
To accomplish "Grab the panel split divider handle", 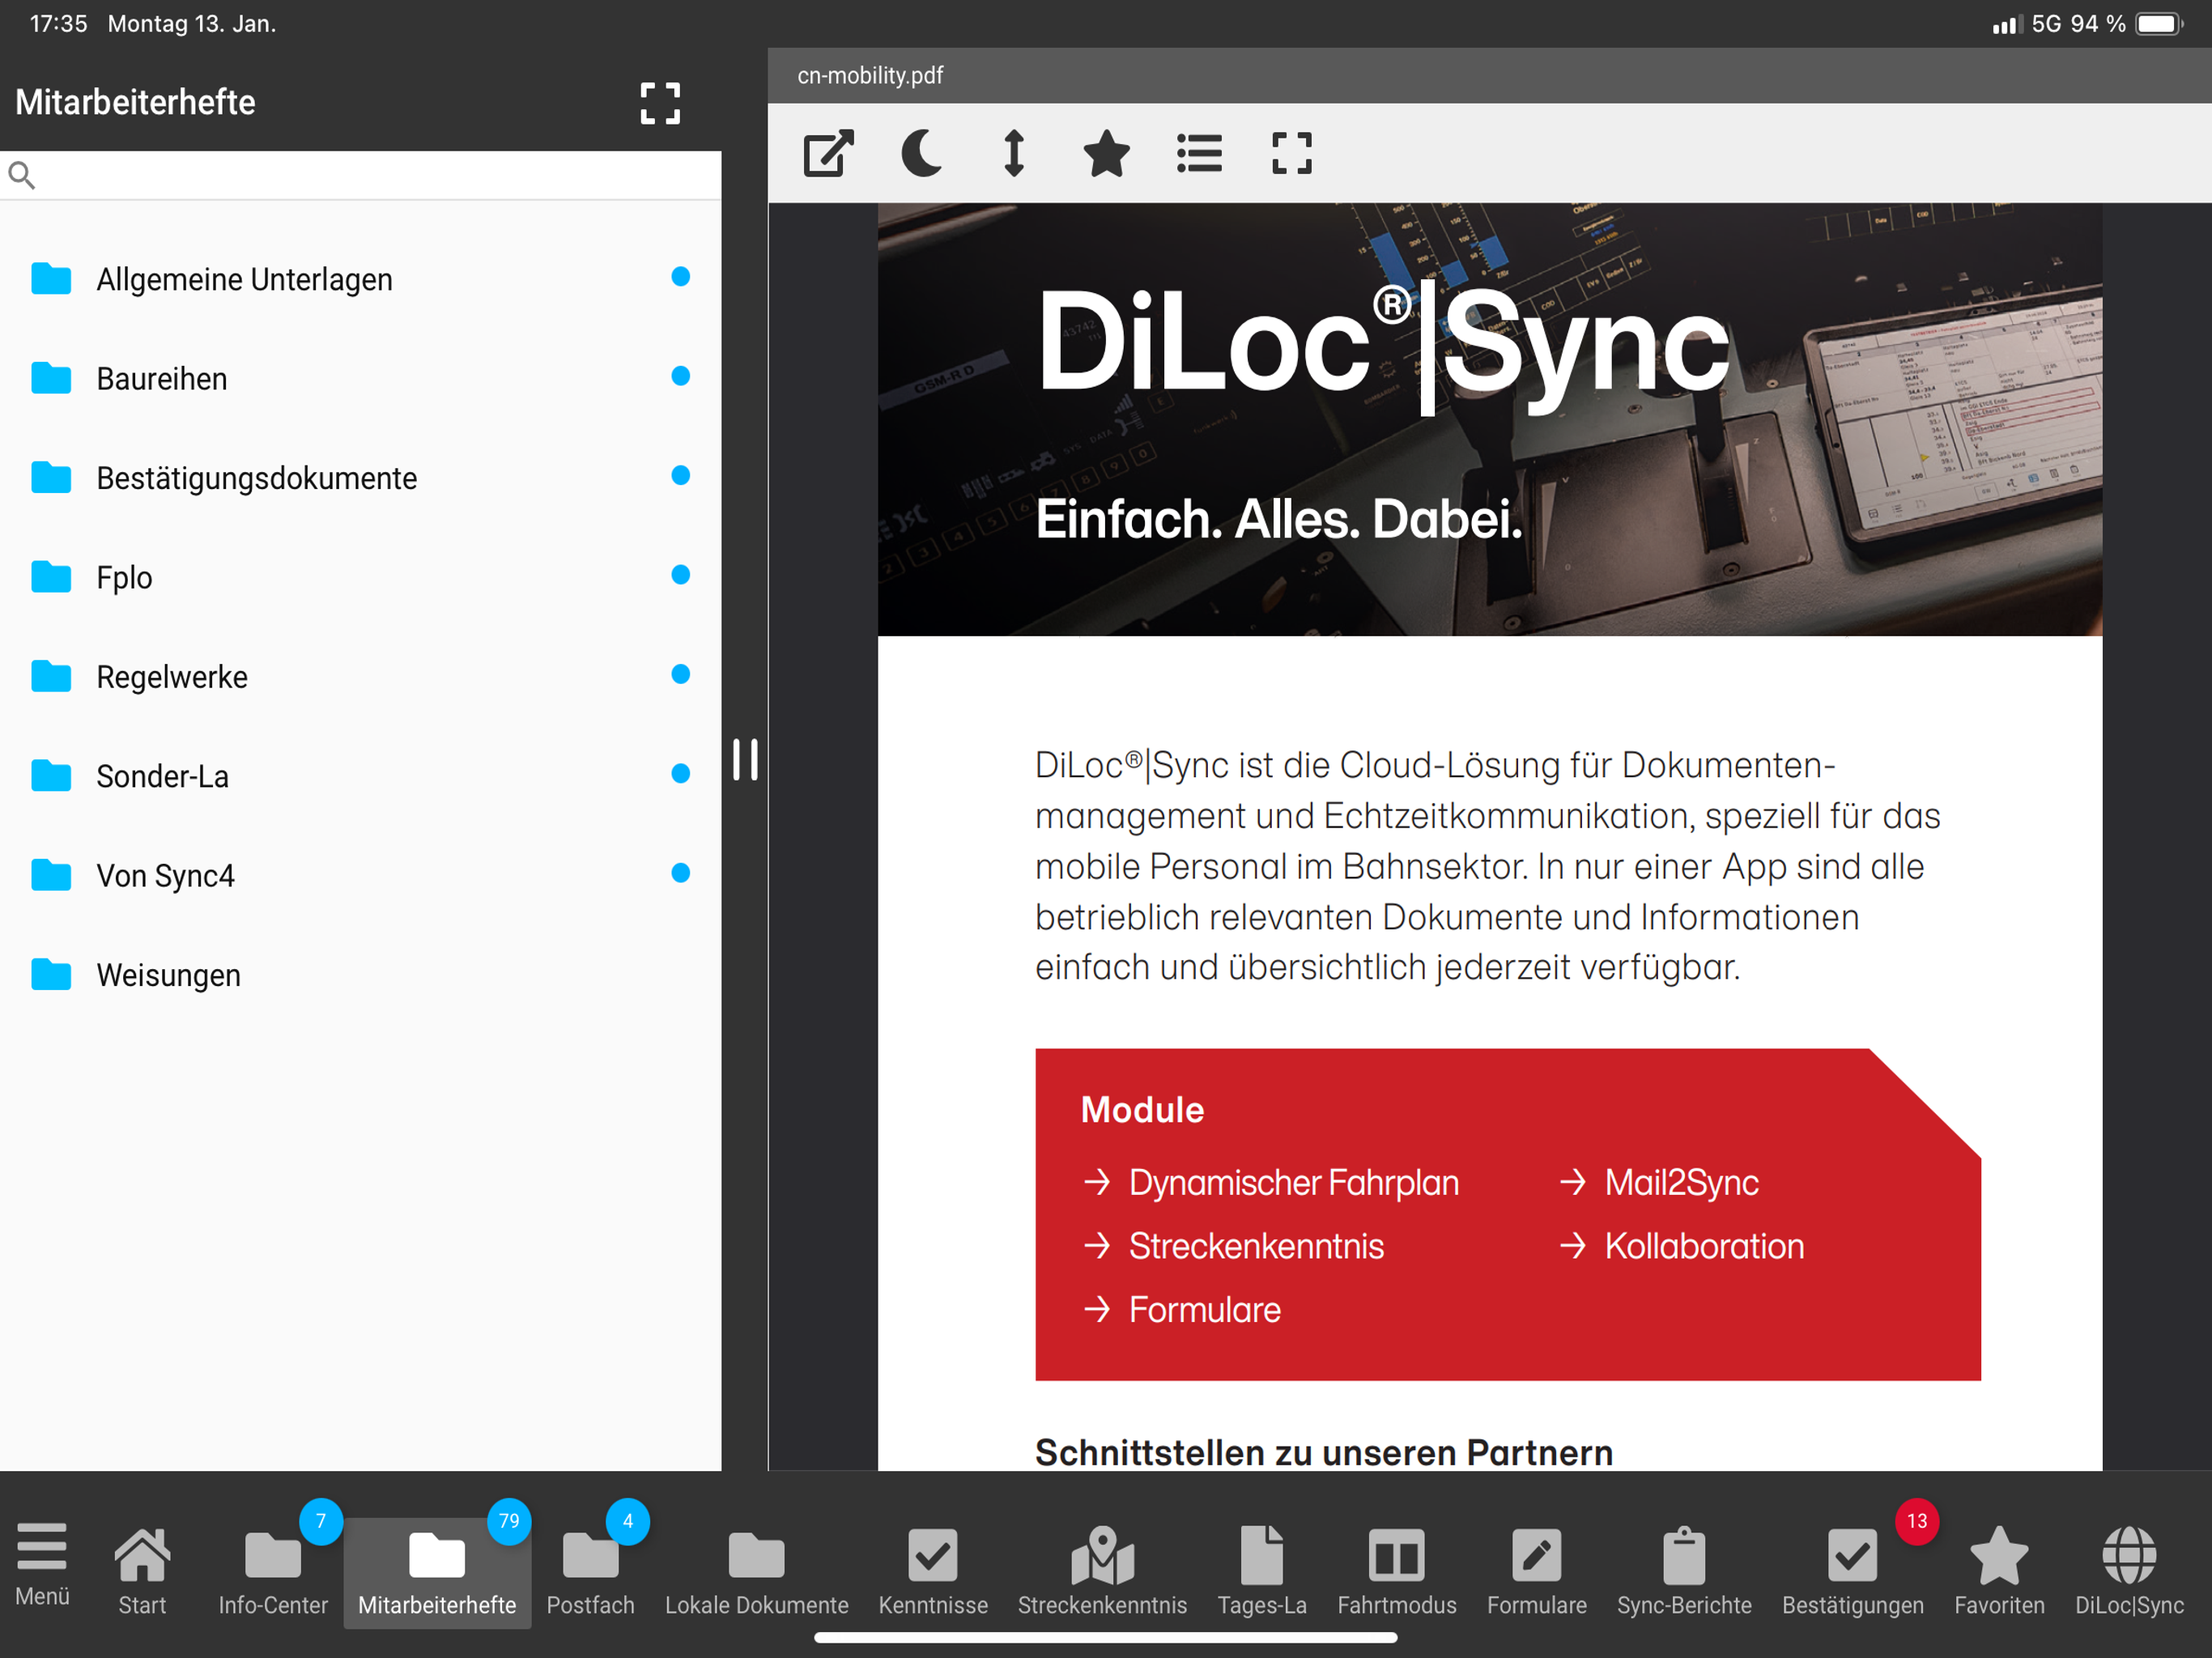I will 745,760.
